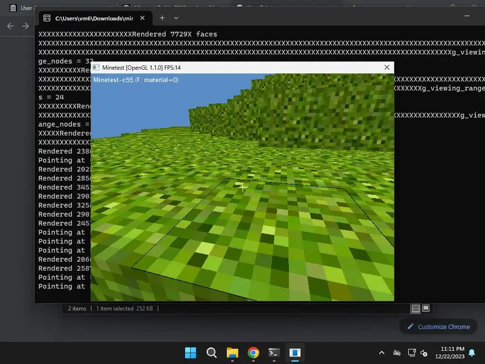485x364 pixels.
Task: Select the Minetest app taskbar icon
Action: coord(295,353)
